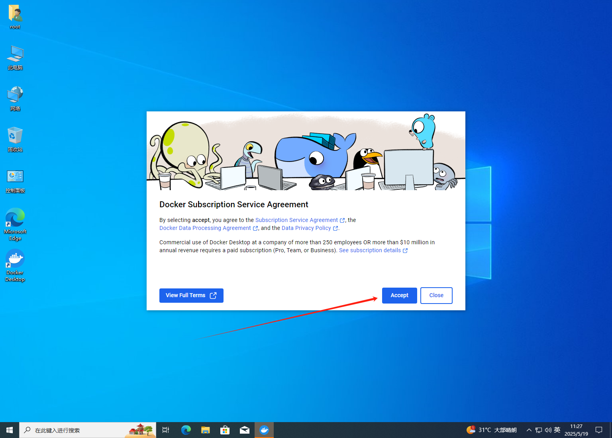Open the network status tray icon

click(x=539, y=430)
